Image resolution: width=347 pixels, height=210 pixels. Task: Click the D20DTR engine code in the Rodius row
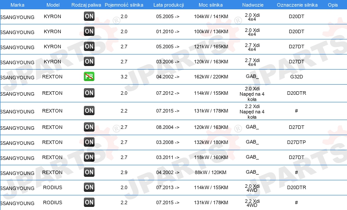296,187
